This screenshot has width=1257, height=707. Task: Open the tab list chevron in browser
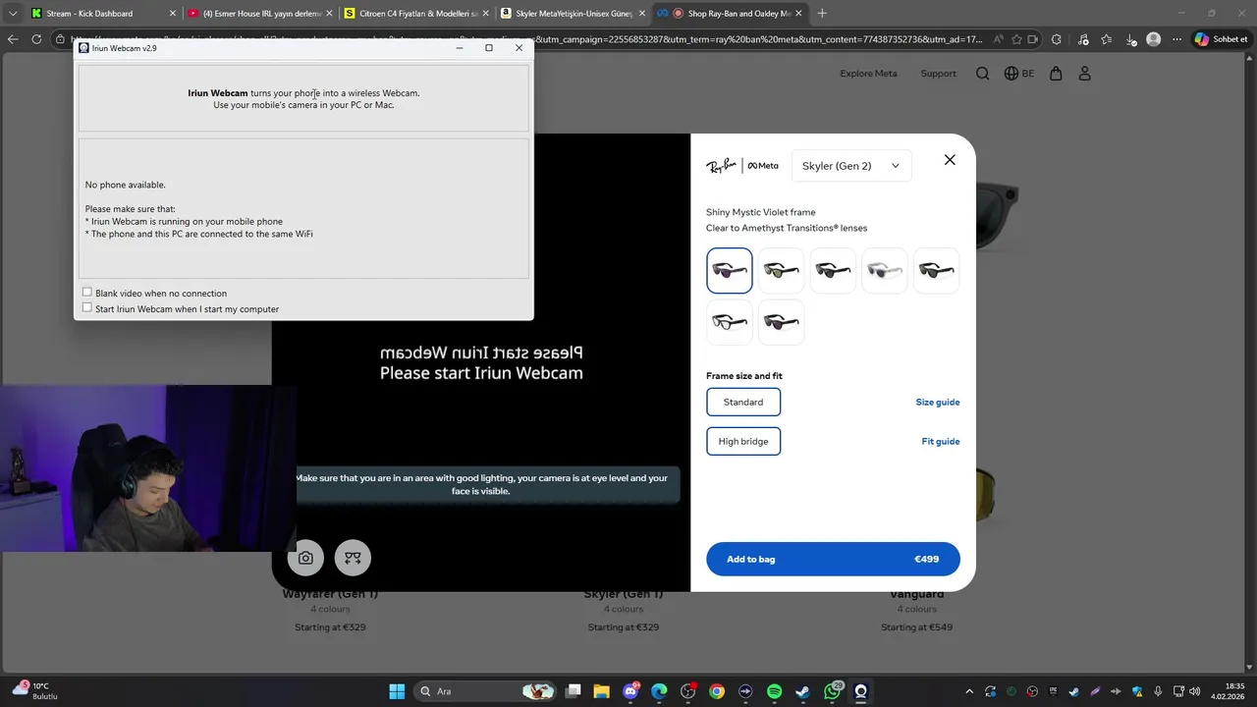(x=13, y=13)
